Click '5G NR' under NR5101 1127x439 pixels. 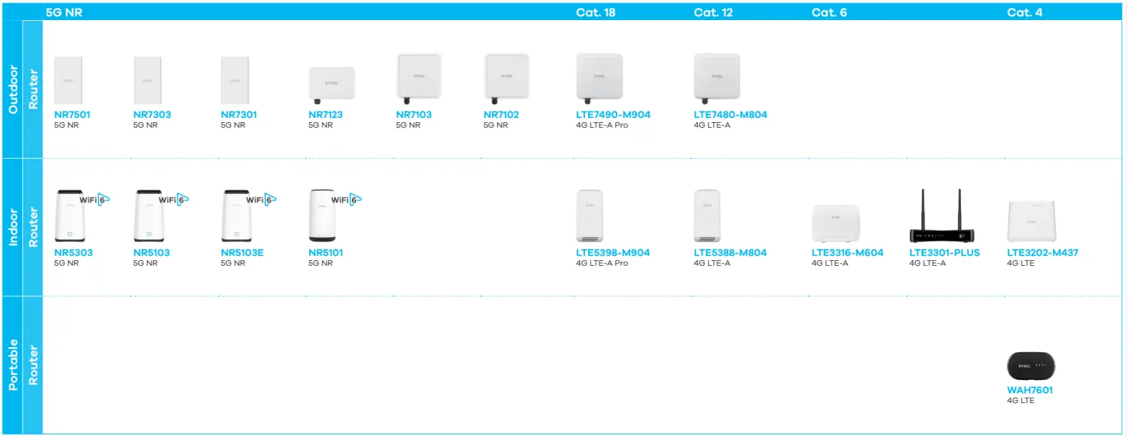[x=321, y=264]
